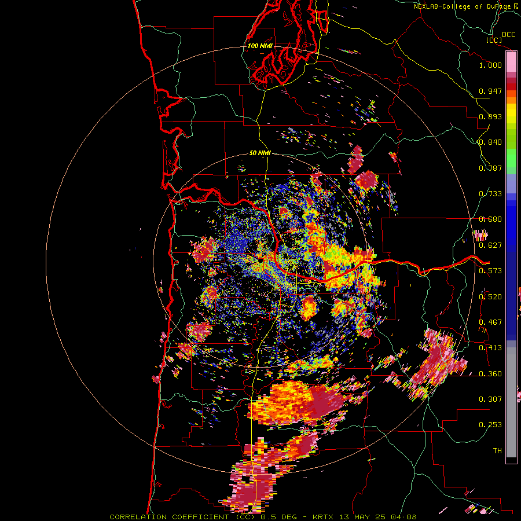
Task: Click the TH threshold label
Action: 497,451
